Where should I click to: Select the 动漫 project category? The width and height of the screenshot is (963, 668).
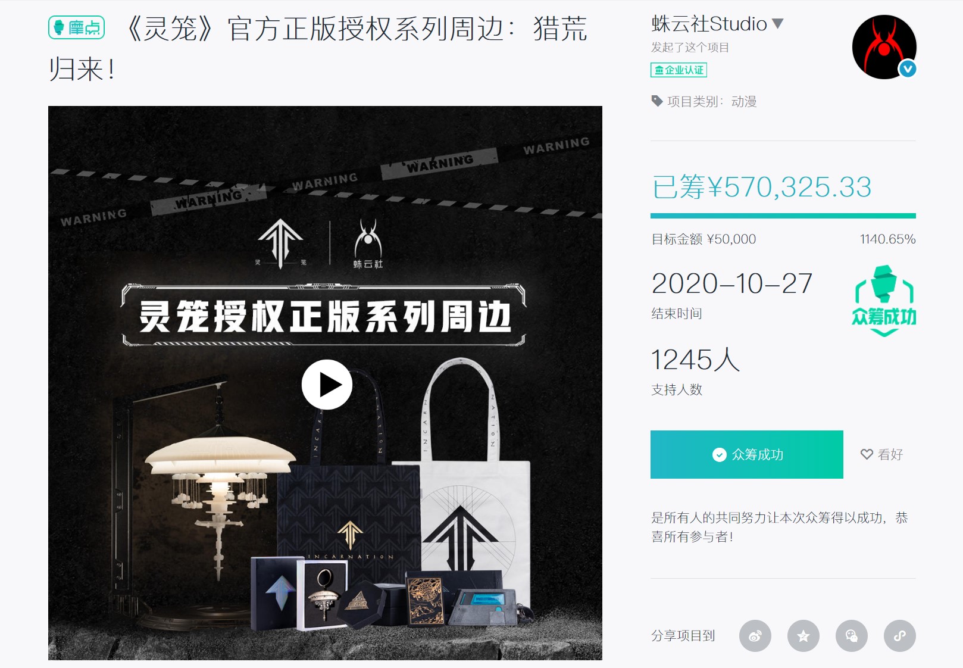coord(744,102)
